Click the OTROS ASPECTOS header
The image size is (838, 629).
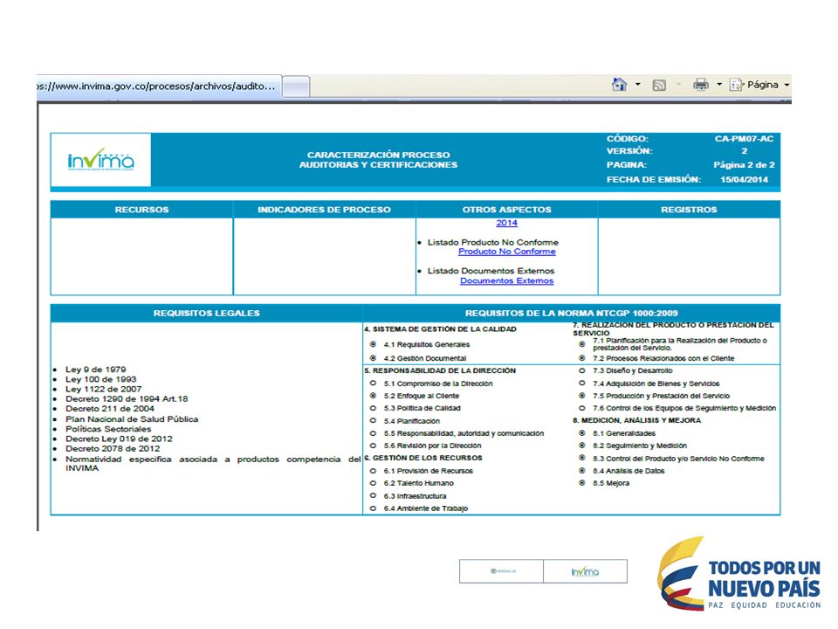point(506,210)
